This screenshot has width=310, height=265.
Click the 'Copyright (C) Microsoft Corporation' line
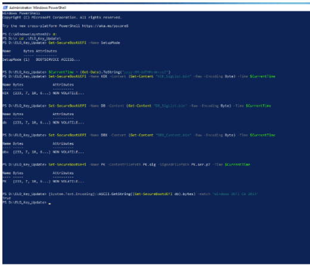[62, 17]
